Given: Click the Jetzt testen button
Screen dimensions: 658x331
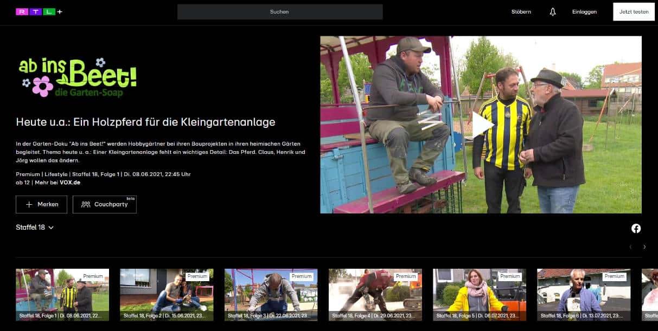Looking at the screenshot, I should pos(634,12).
